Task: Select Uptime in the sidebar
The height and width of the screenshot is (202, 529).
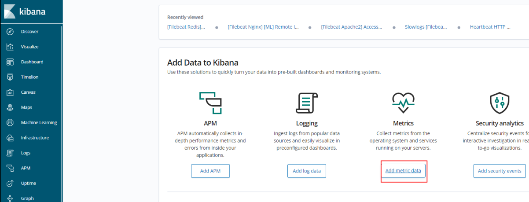Action: (28, 183)
